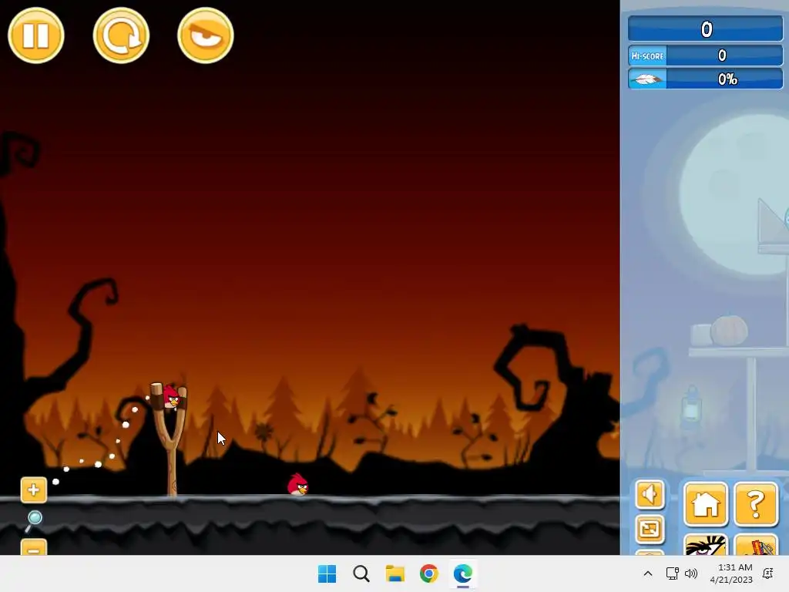Open the system volume tray icon
Screen dimensions: 789x592
pos(691,573)
